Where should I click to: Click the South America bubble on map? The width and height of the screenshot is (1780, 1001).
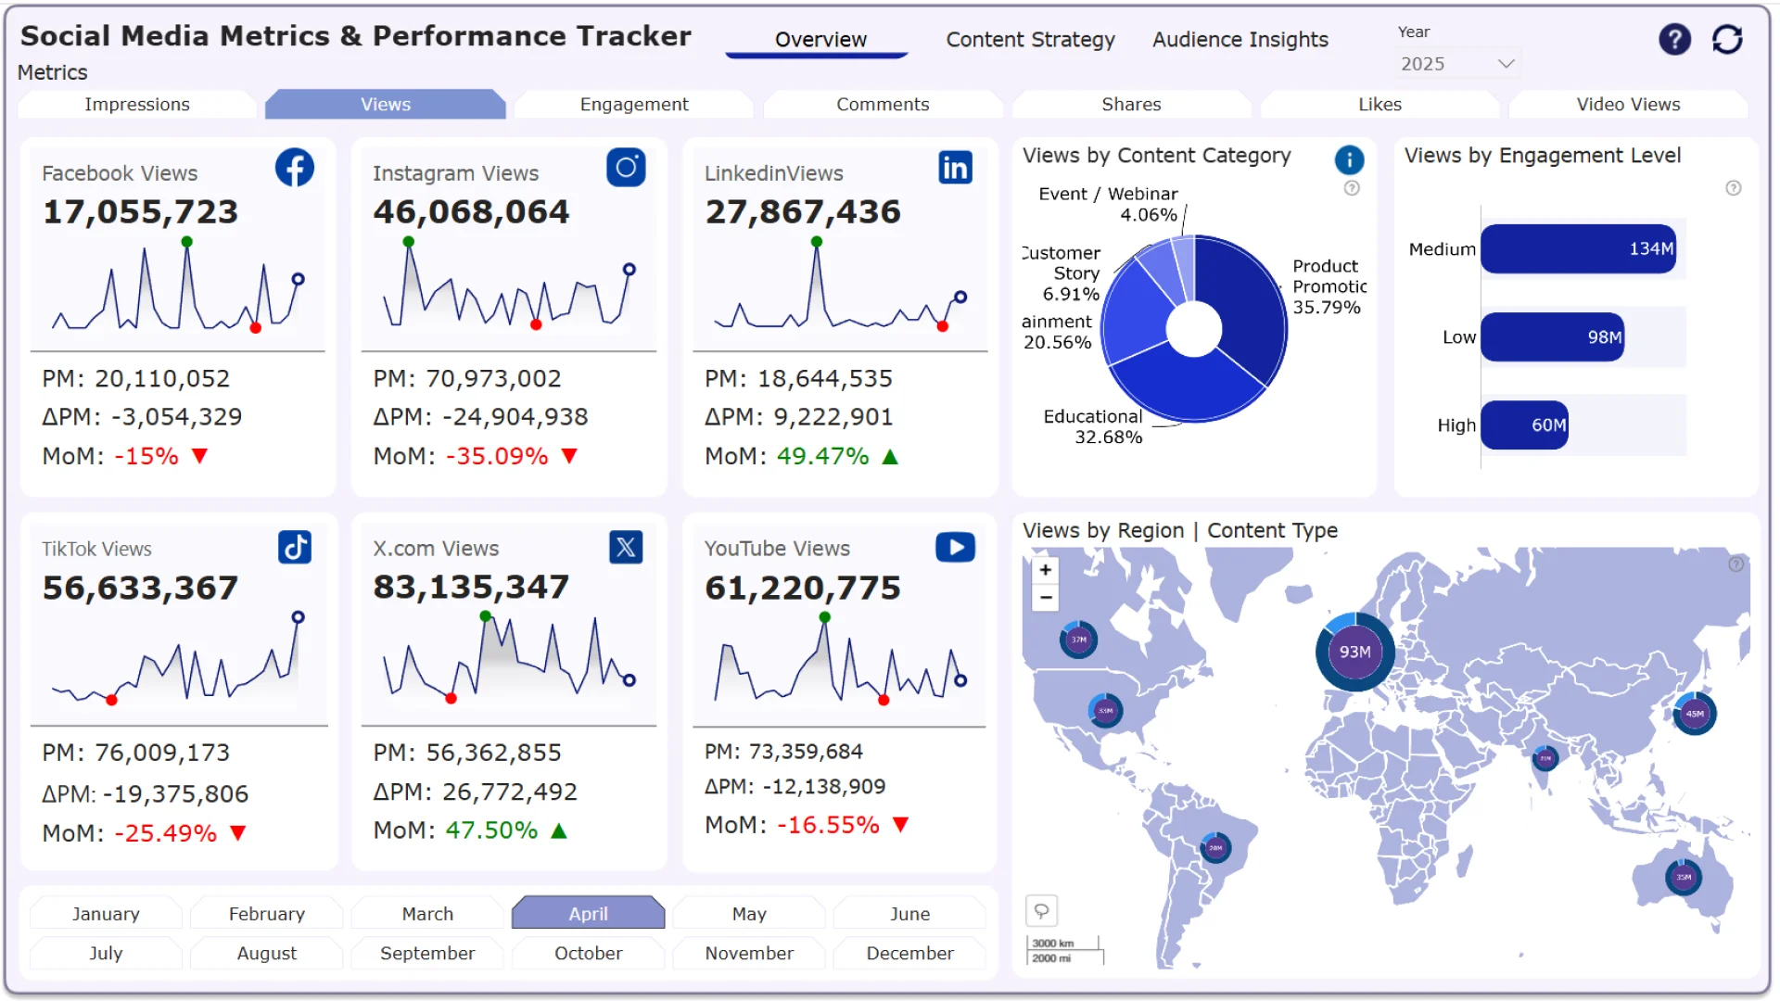tap(1215, 847)
